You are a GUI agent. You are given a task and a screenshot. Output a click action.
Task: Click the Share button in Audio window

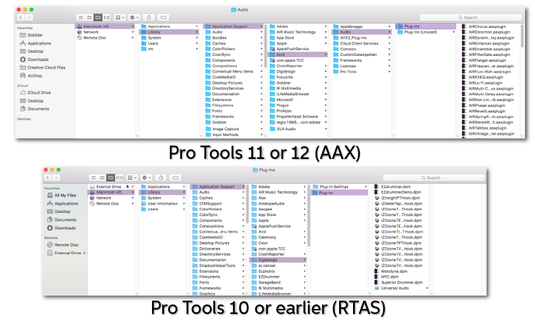[149, 17]
